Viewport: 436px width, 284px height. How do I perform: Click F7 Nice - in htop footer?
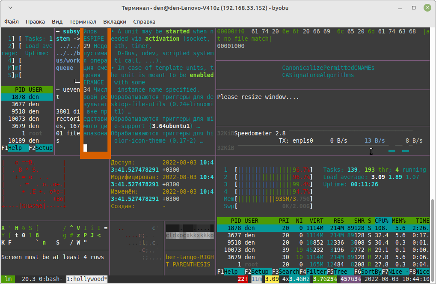tap(395, 272)
